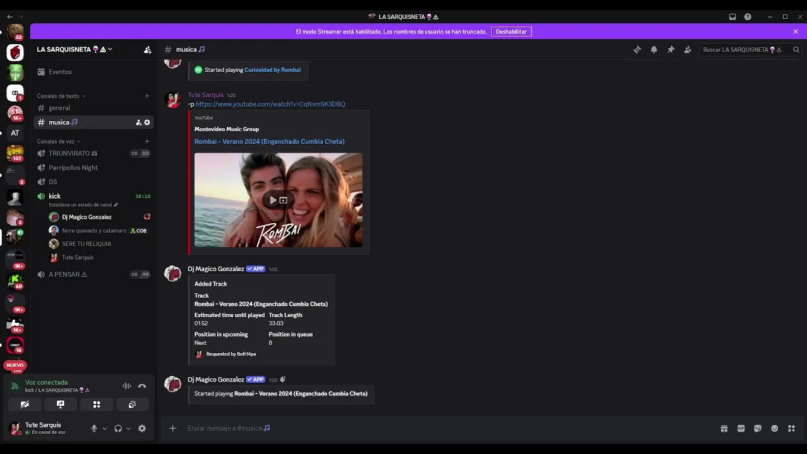This screenshot has width=807, height=454.
Task: Select Dj Magico Gonzalez in voice channel
Action: point(100,217)
